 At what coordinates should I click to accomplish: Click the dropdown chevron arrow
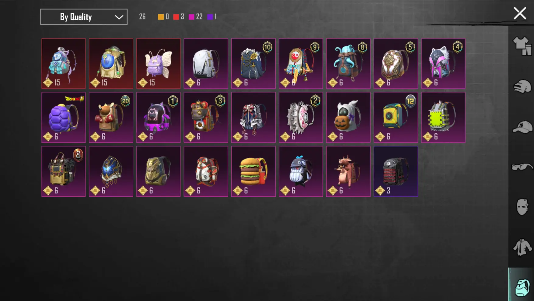[x=119, y=17]
